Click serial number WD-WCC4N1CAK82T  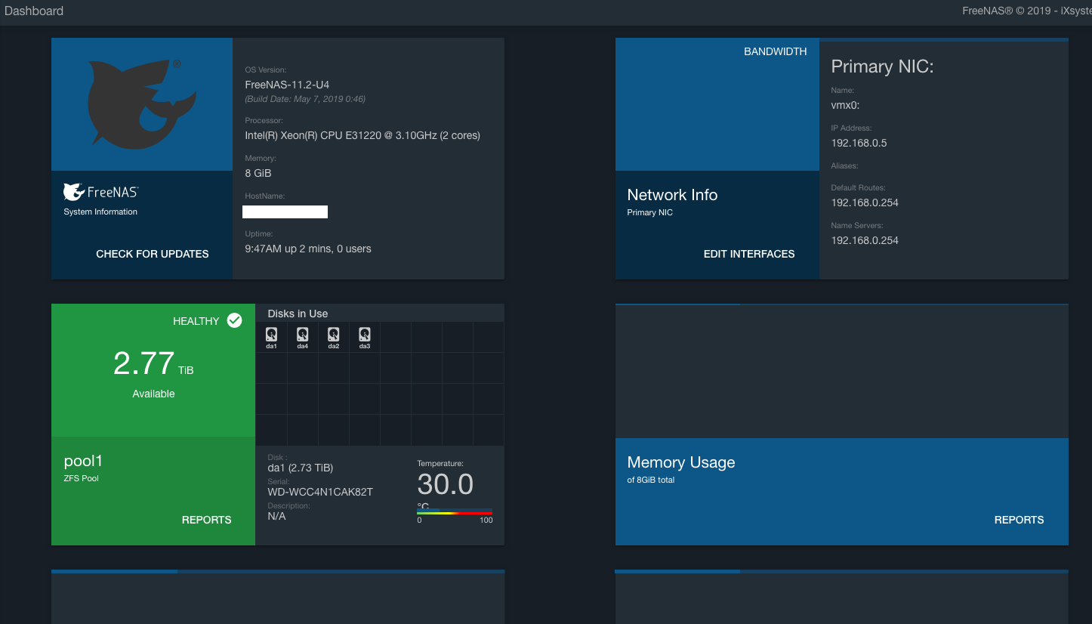pos(320,492)
